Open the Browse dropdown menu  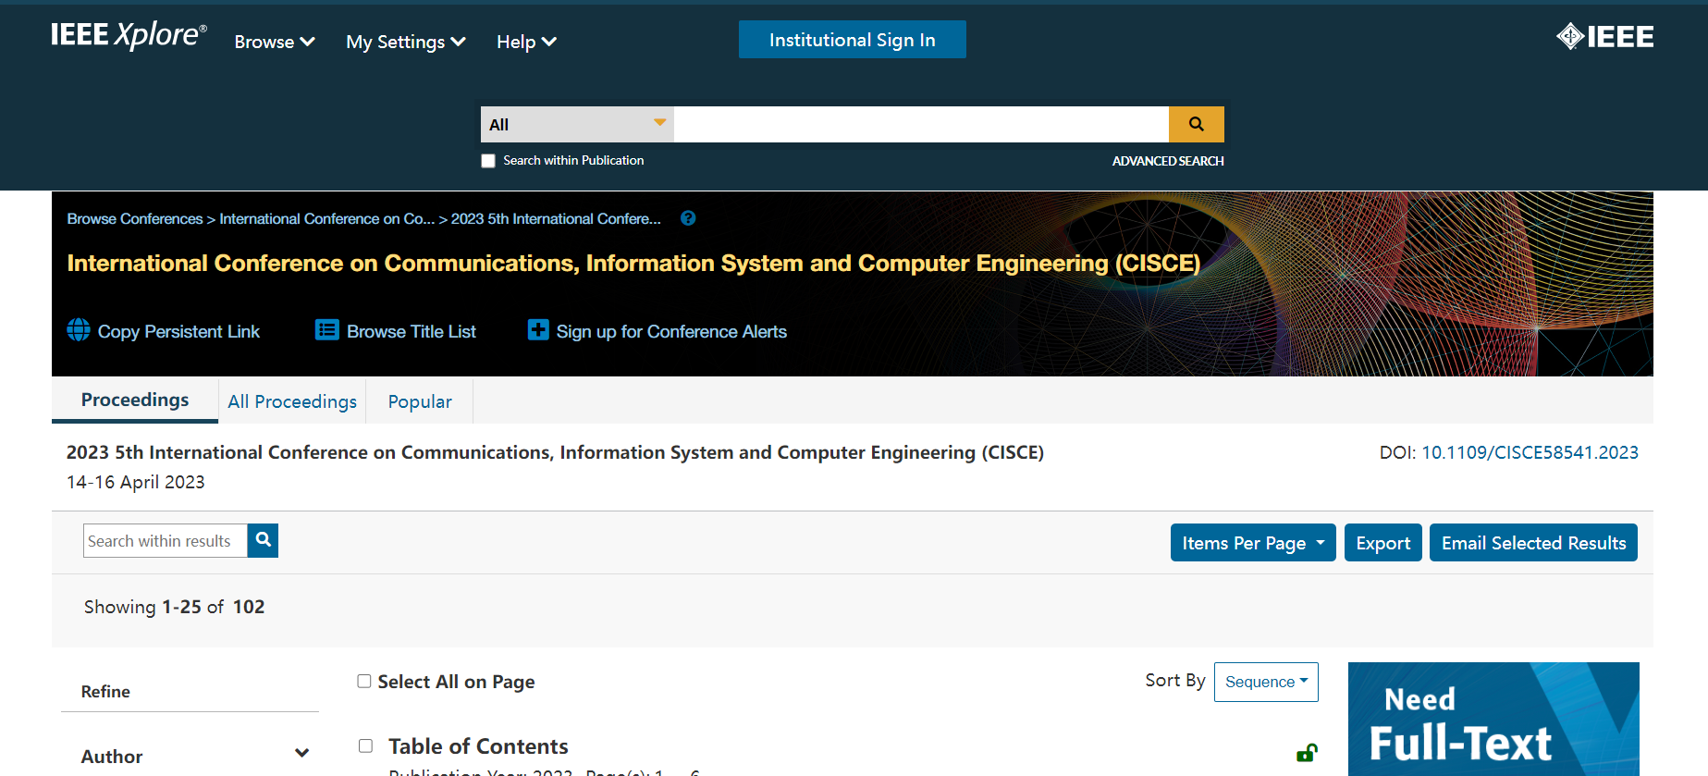pos(275,42)
